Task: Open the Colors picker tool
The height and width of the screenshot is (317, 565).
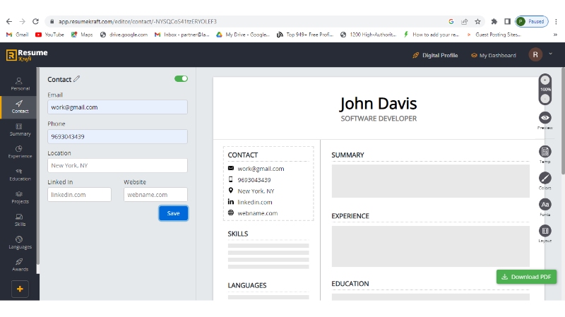Action: coord(545,178)
